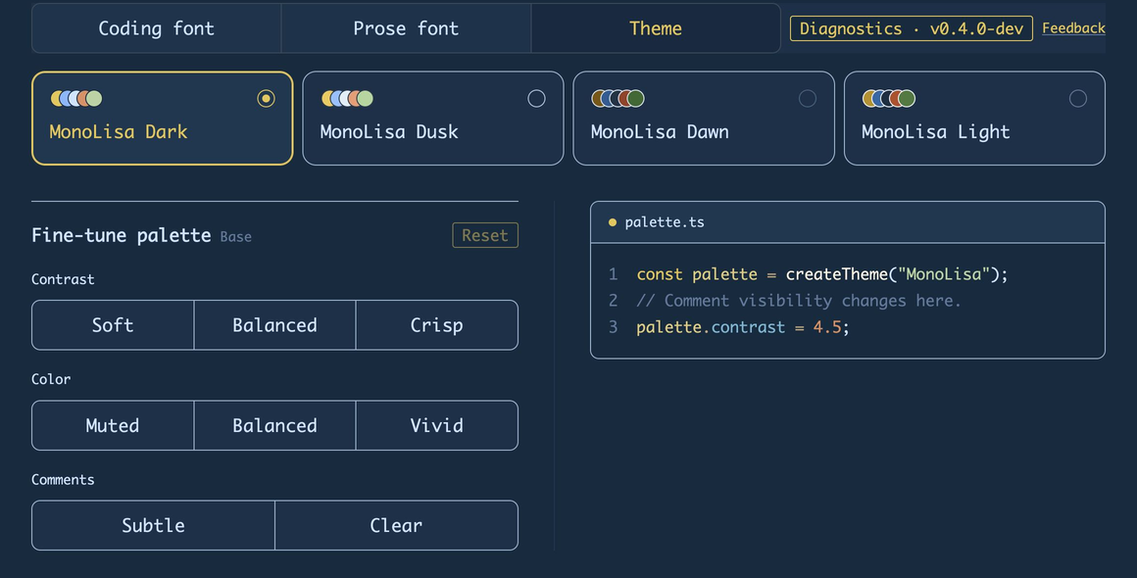Set Color to Muted
The image size is (1137, 578).
113,425
